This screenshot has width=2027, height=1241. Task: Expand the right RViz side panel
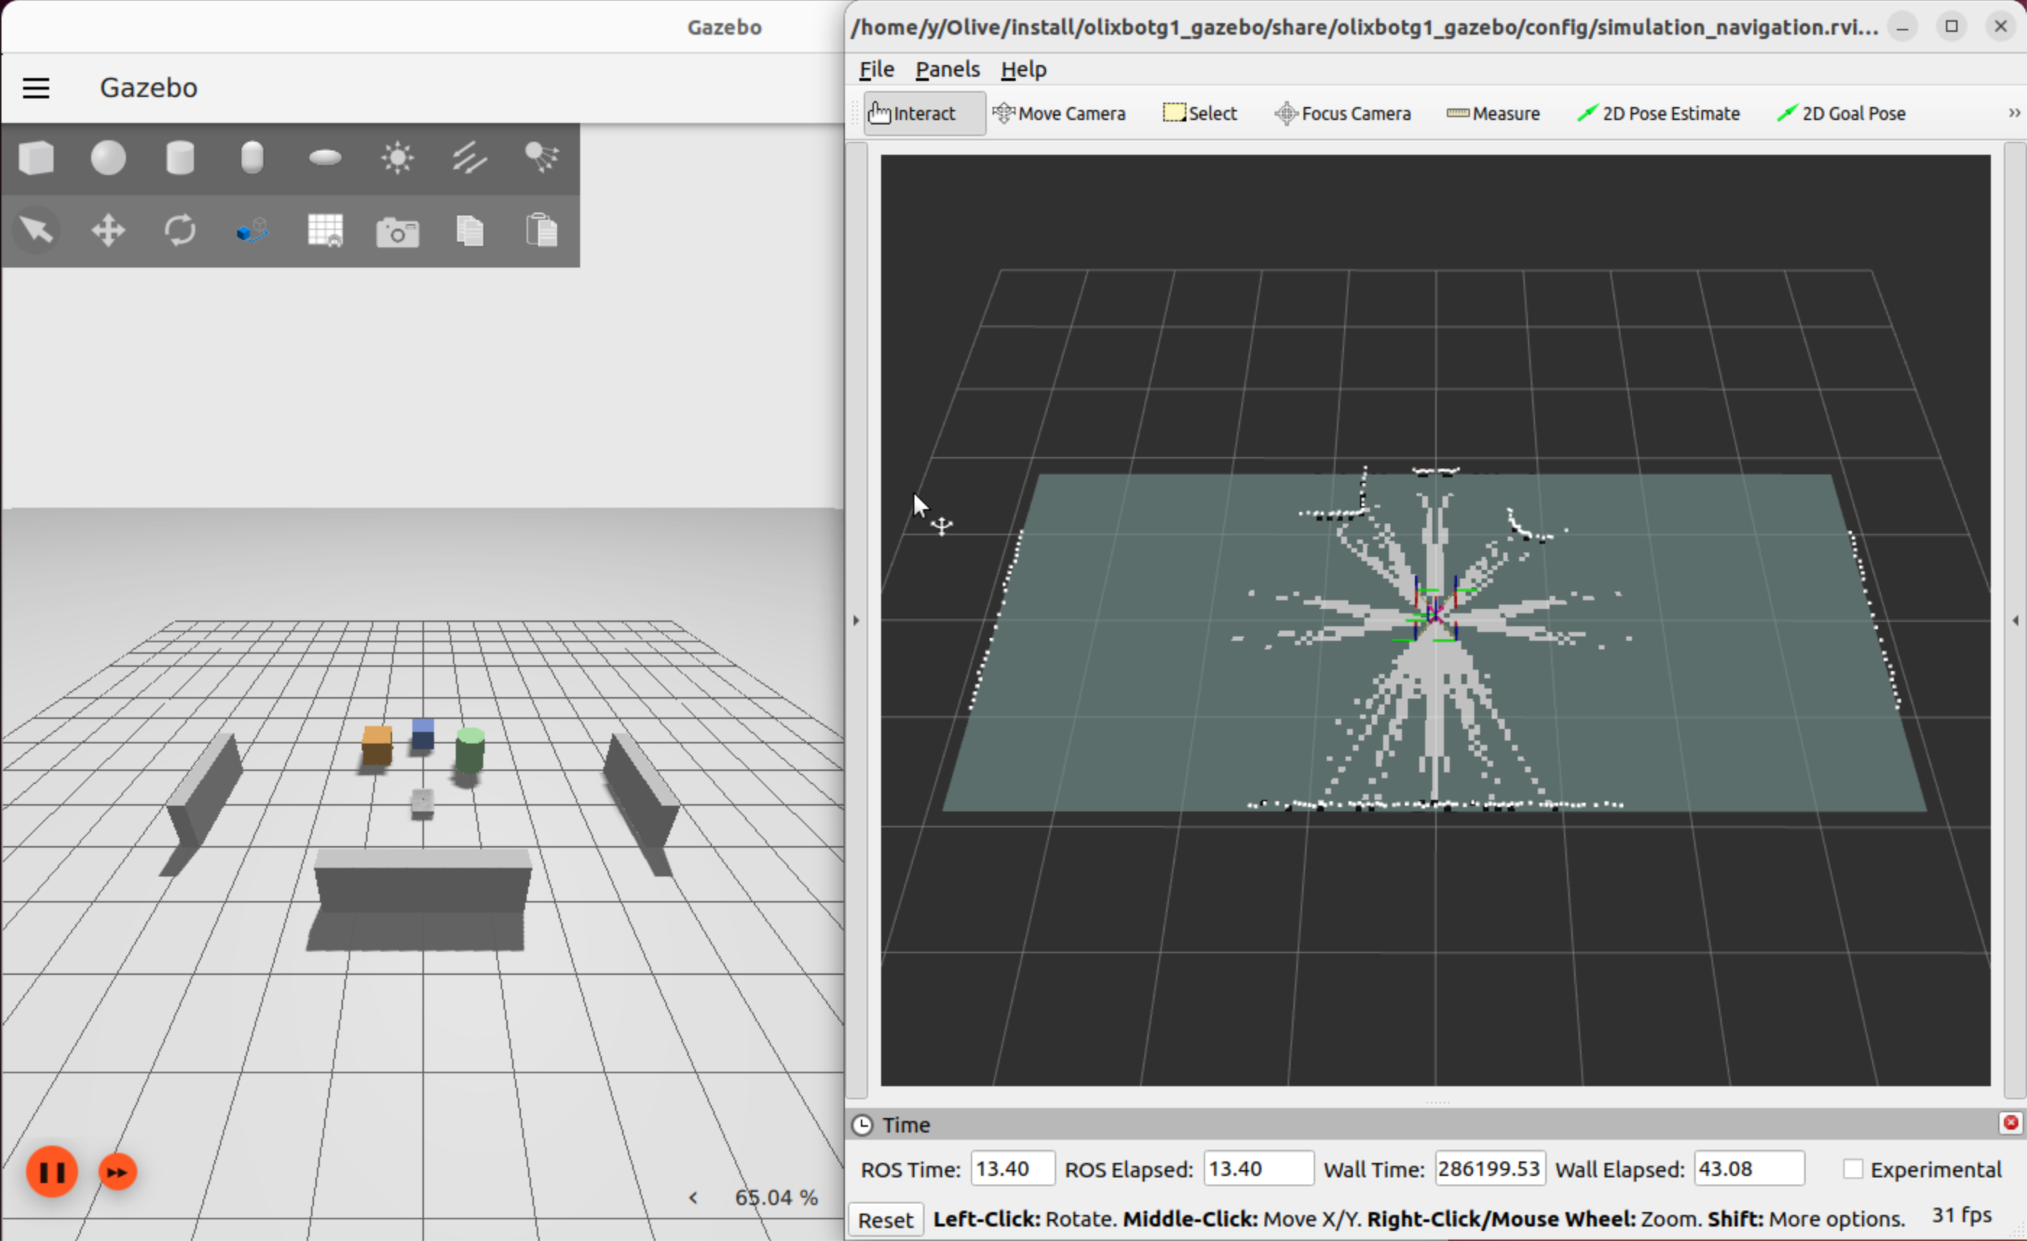pyautogui.click(x=2015, y=620)
